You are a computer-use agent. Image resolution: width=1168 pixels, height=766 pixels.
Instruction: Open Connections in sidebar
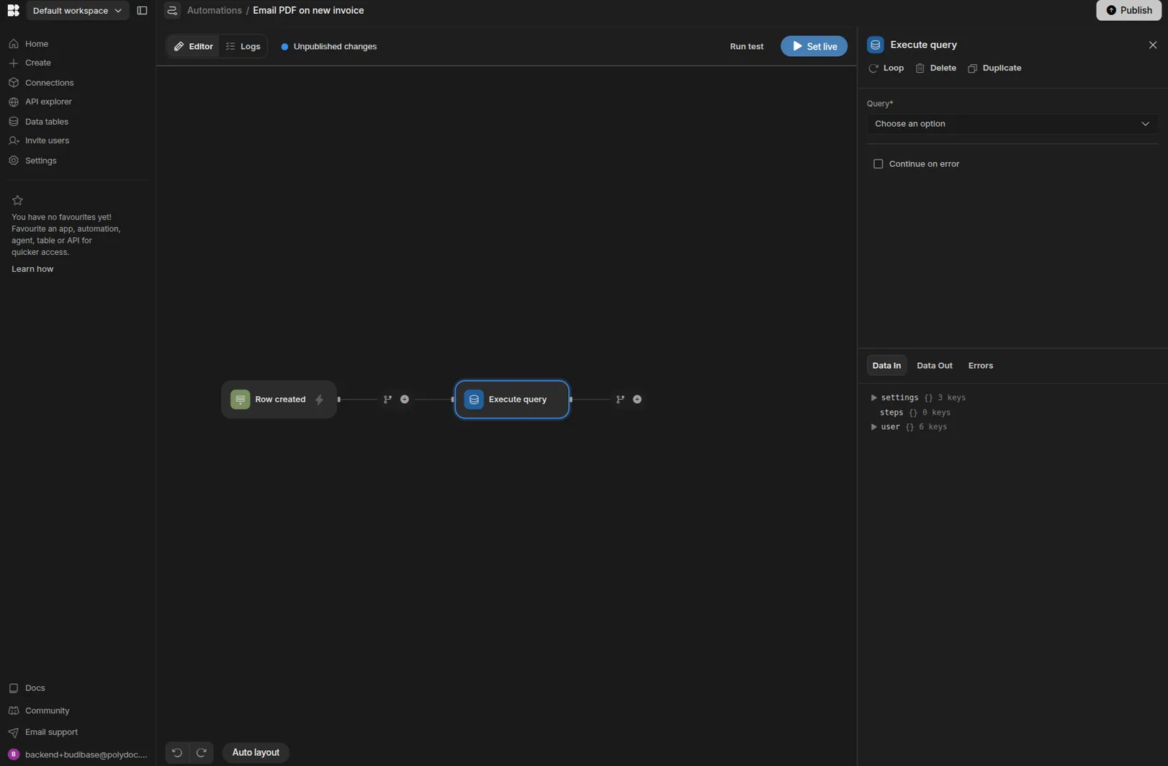(x=49, y=83)
